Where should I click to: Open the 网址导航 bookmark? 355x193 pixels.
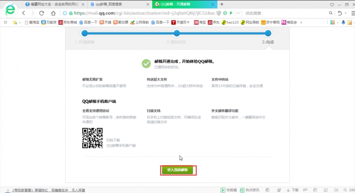pyautogui.click(x=250, y=22)
